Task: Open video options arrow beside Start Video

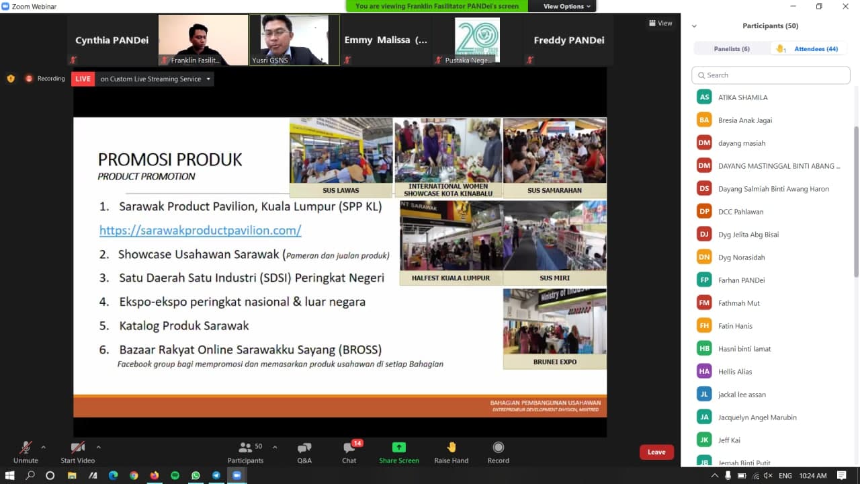Action: [x=98, y=447]
